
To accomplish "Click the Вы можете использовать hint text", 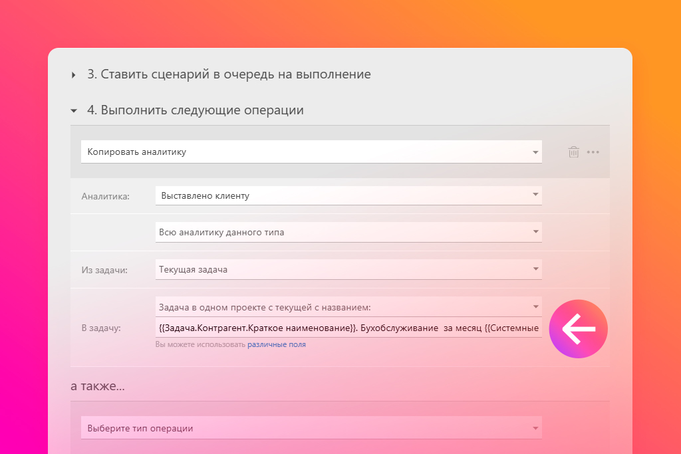I will (200, 345).
